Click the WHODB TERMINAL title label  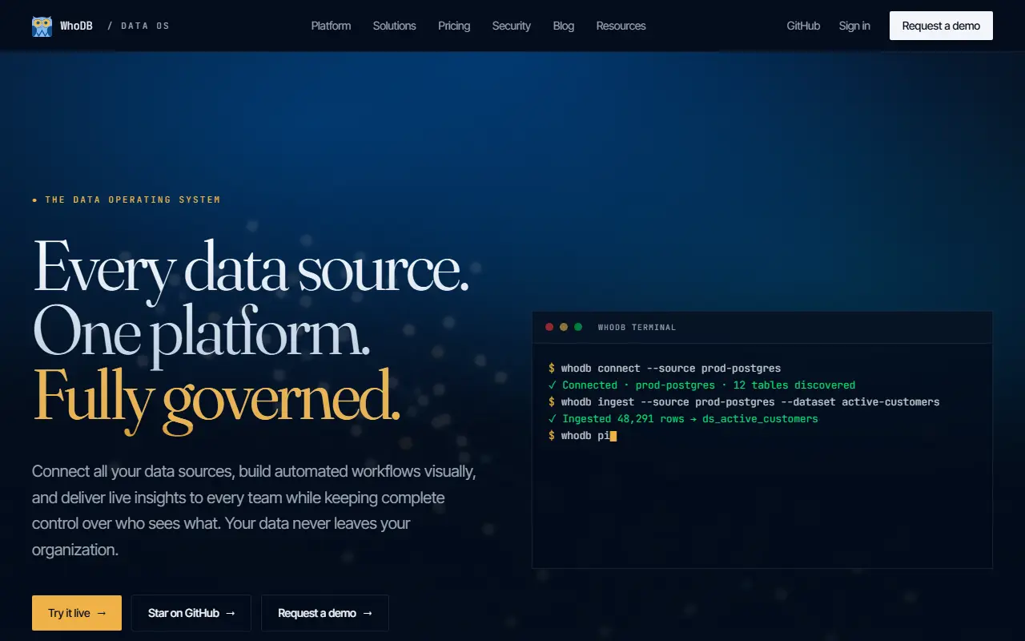(x=637, y=327)
